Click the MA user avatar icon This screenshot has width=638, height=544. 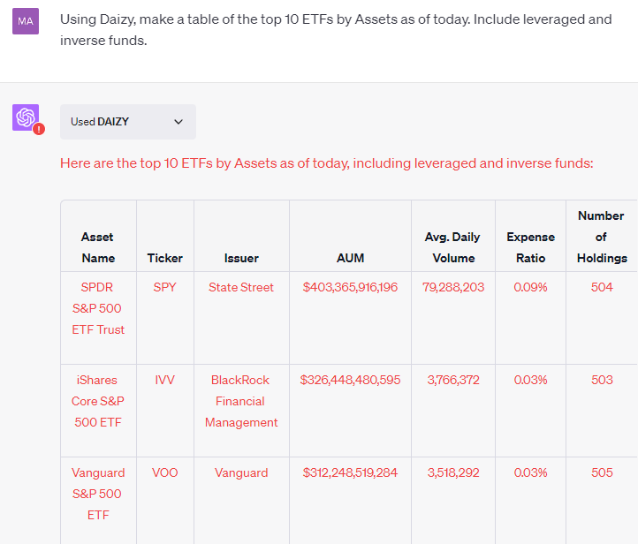pyautogui.click(x=26, y=21)
